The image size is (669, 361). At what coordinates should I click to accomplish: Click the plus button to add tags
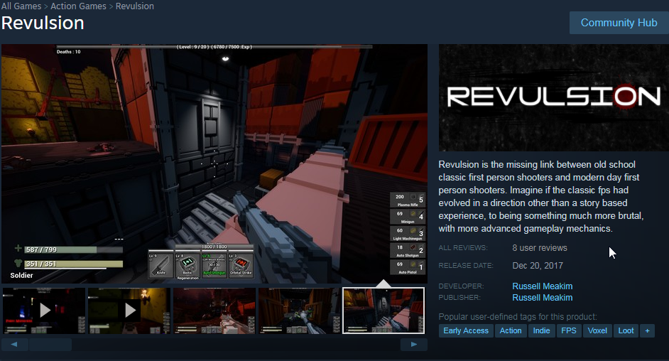coord(647,330)
